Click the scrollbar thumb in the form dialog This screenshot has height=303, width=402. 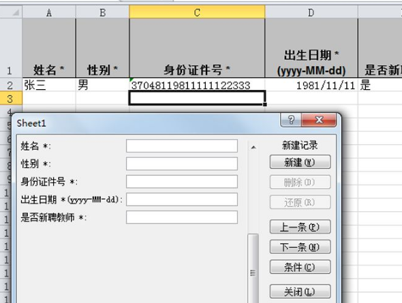(253, 268)
